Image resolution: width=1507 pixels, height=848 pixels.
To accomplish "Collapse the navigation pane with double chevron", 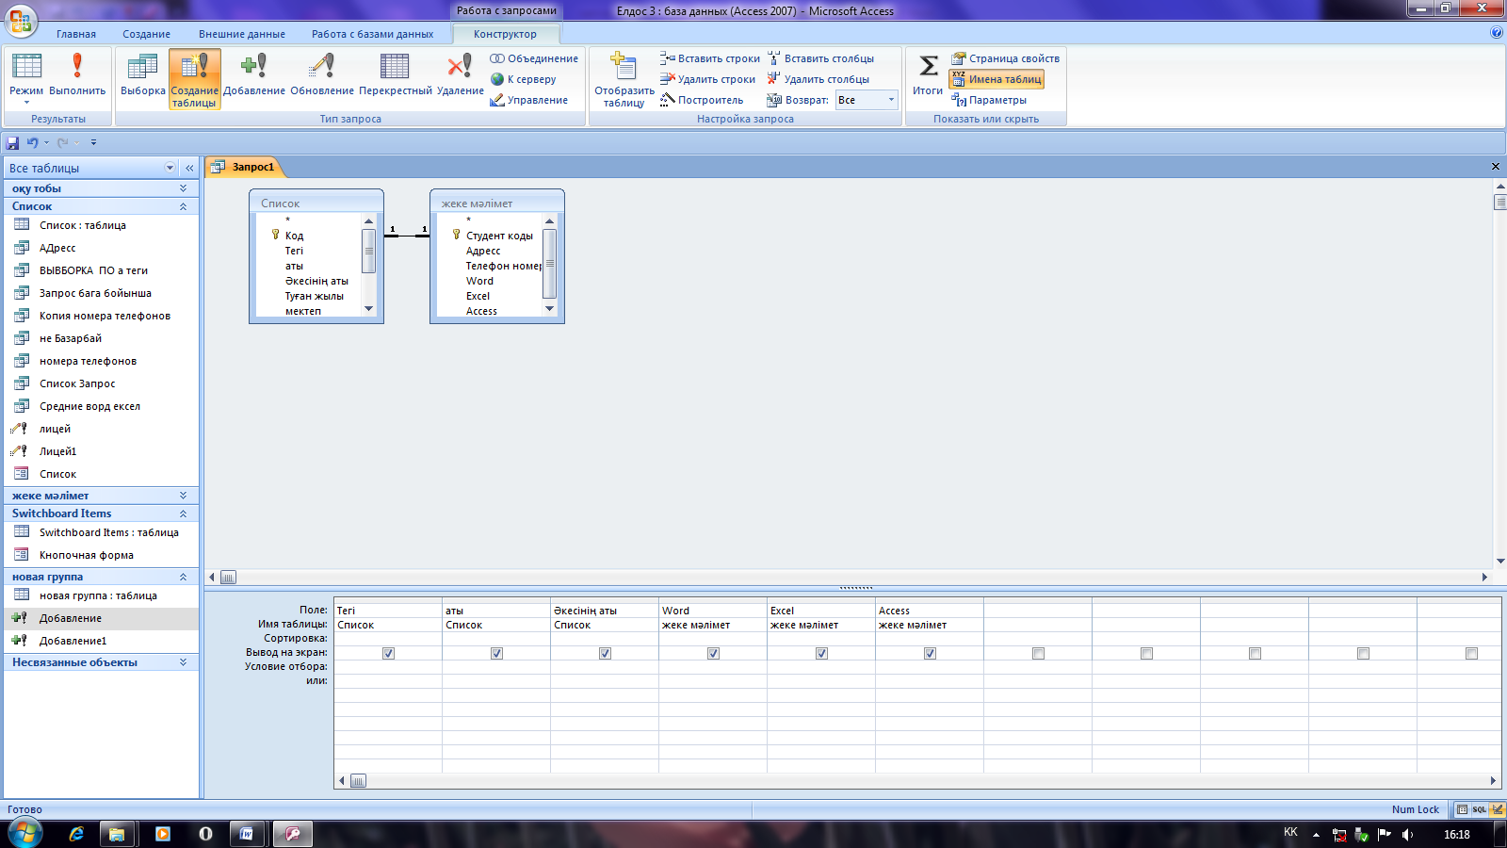I will coord(189,168).
